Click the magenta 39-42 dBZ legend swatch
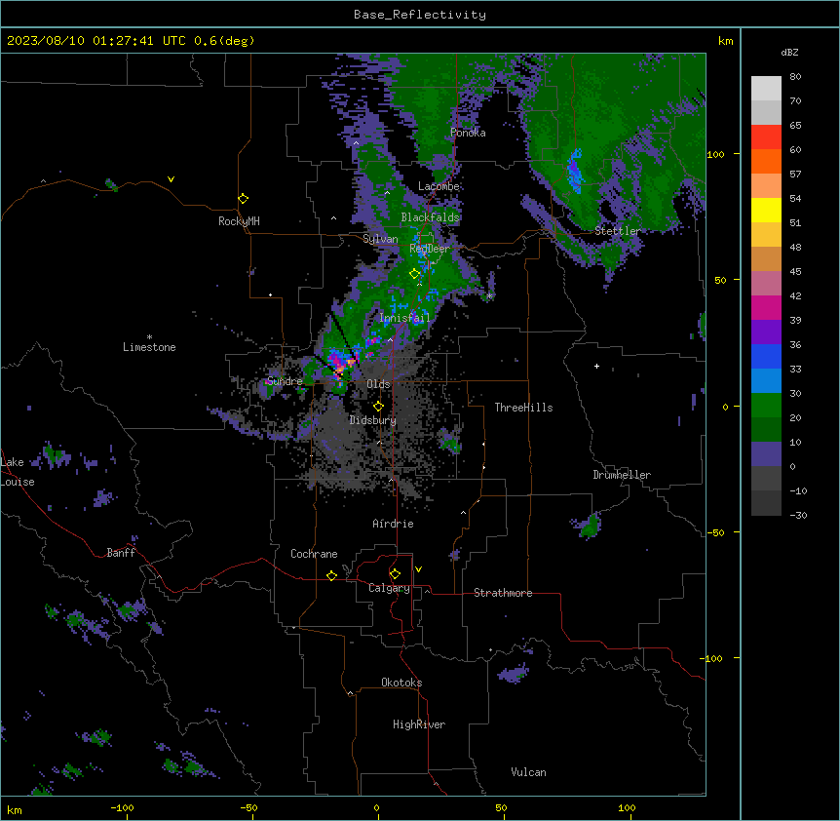Screen dimensions: 840x821 [x=766, y=307]
